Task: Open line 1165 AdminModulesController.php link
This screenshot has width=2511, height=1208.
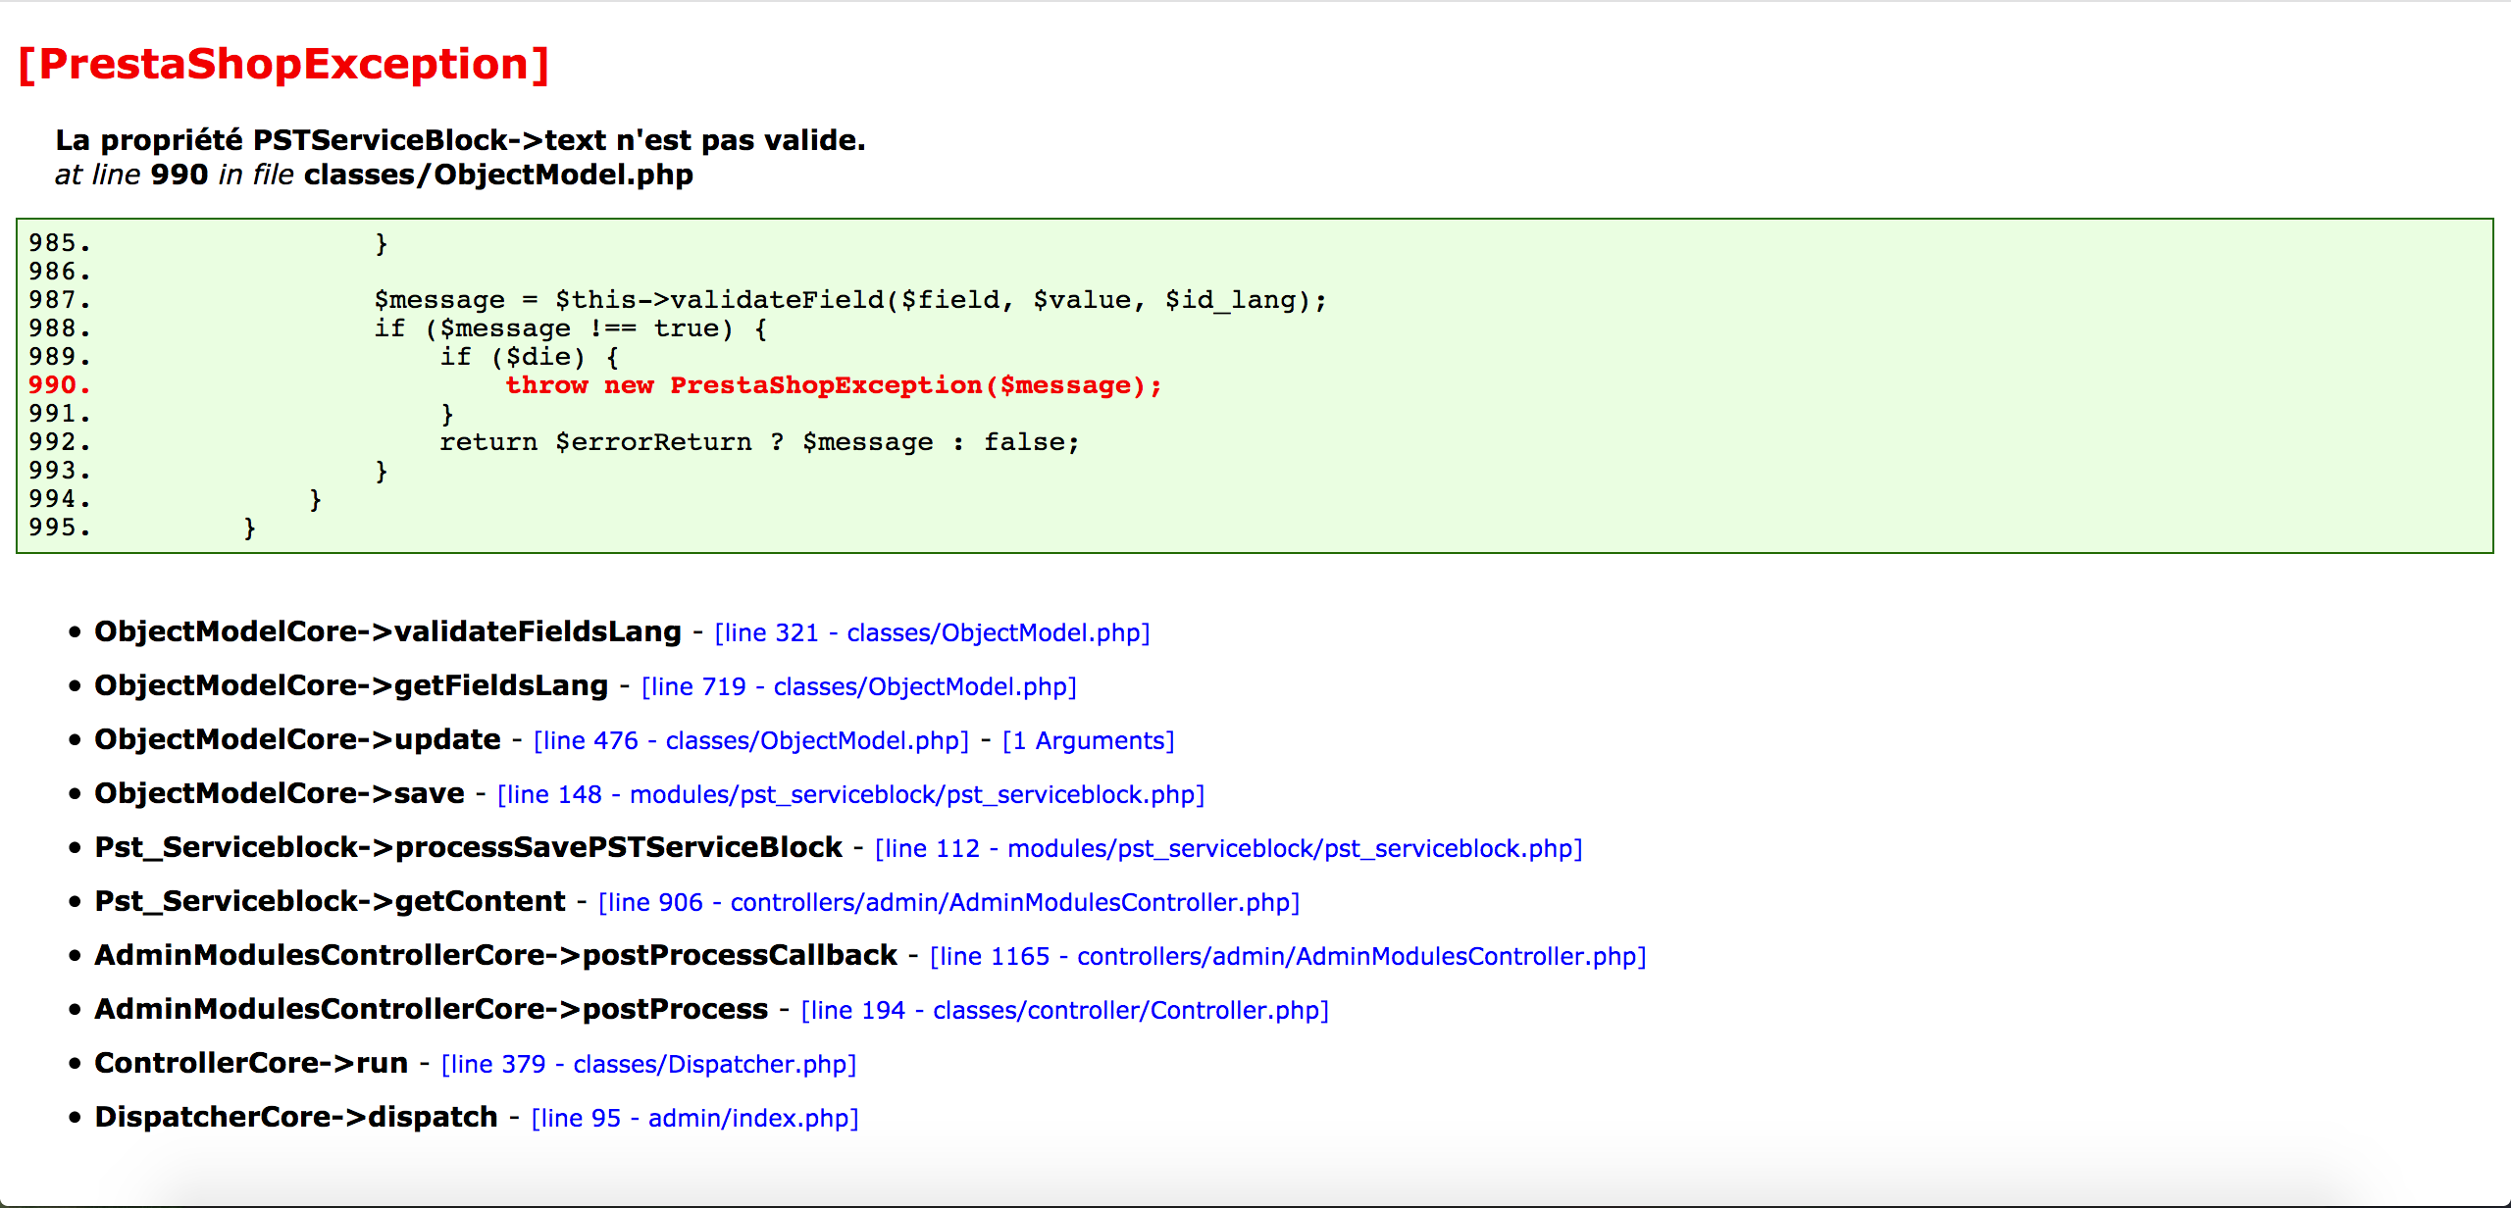Action: click(x=1288, y=957)
